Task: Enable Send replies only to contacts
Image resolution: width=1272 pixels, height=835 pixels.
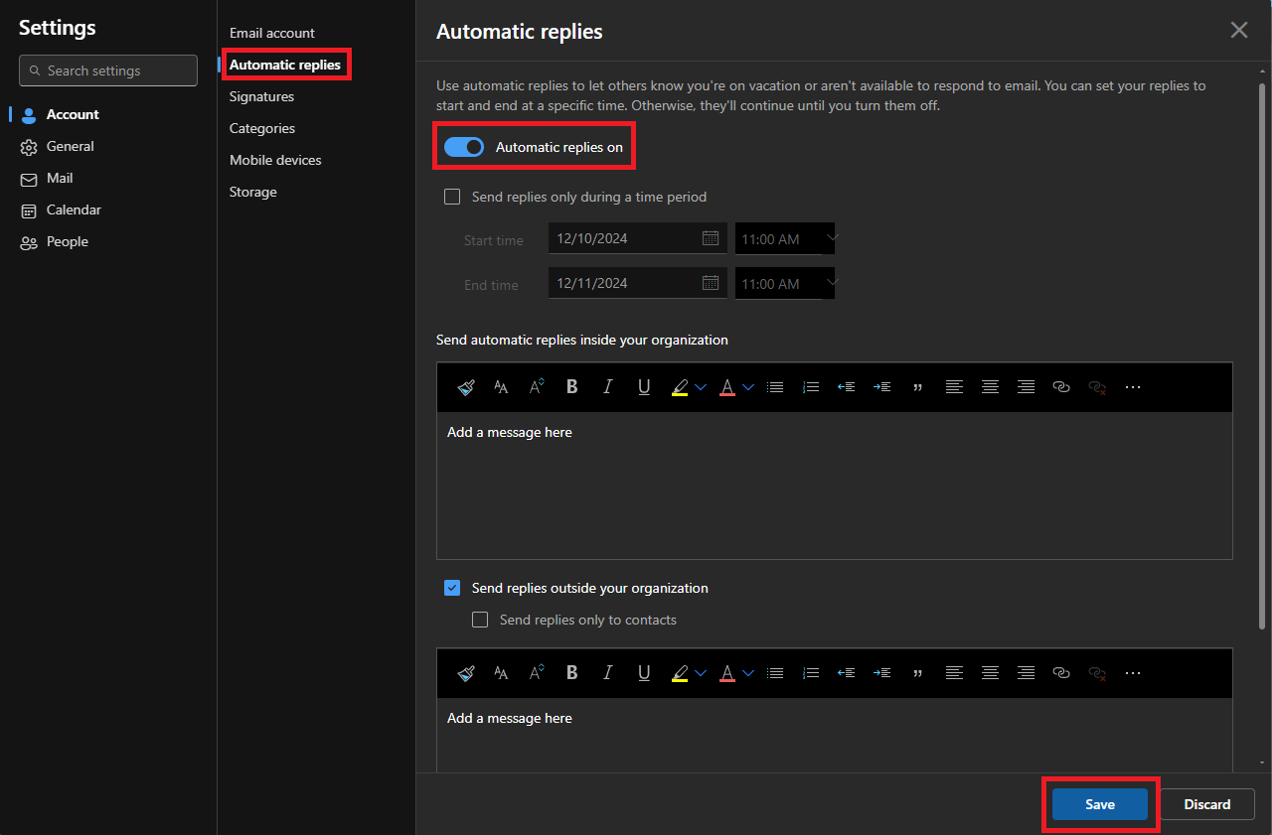Action: (x=480, y=620)
